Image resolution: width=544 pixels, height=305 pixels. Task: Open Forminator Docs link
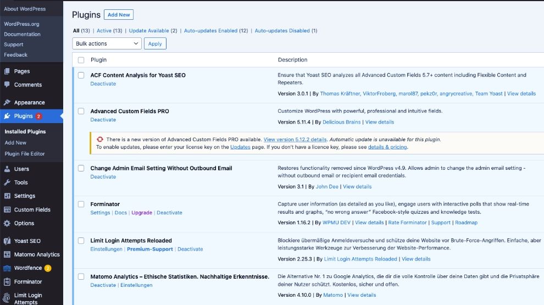(121, 213)
